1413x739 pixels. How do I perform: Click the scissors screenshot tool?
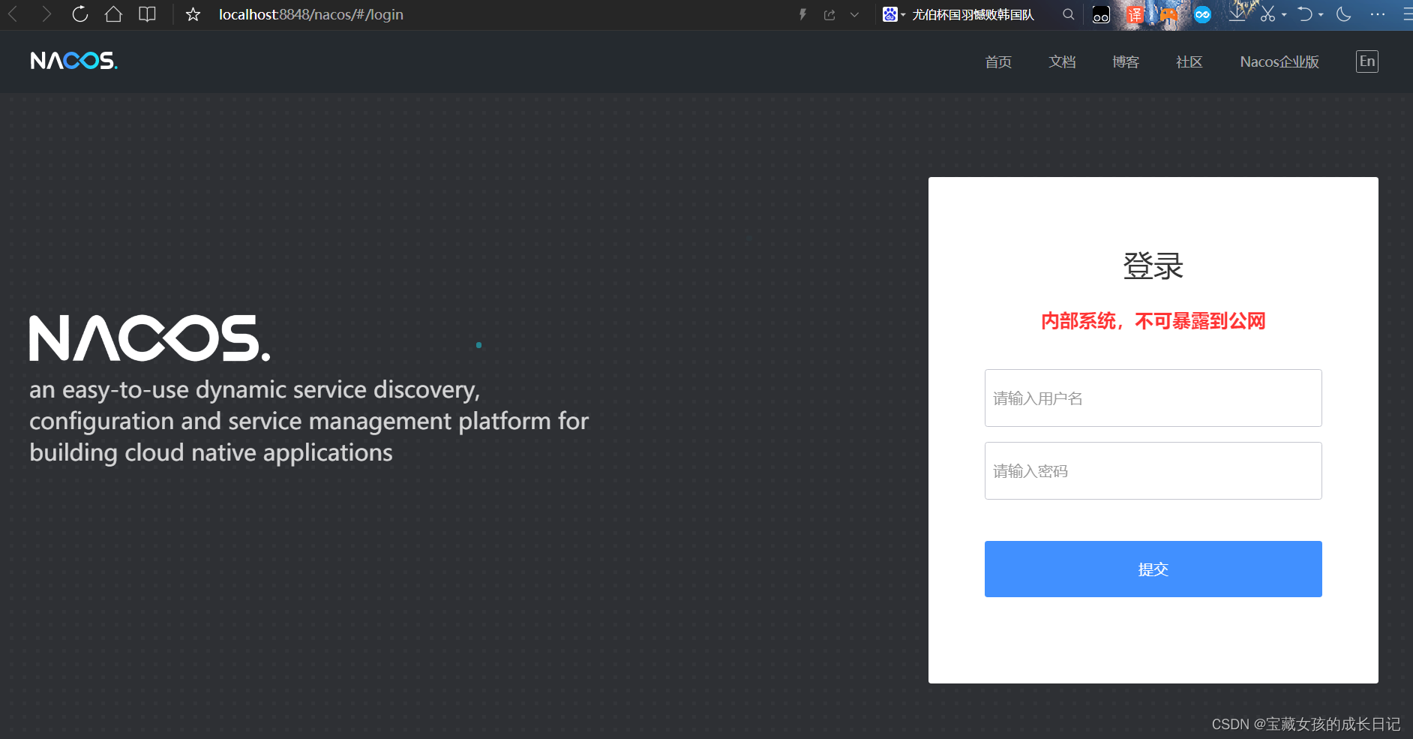tap(1267, 14)
